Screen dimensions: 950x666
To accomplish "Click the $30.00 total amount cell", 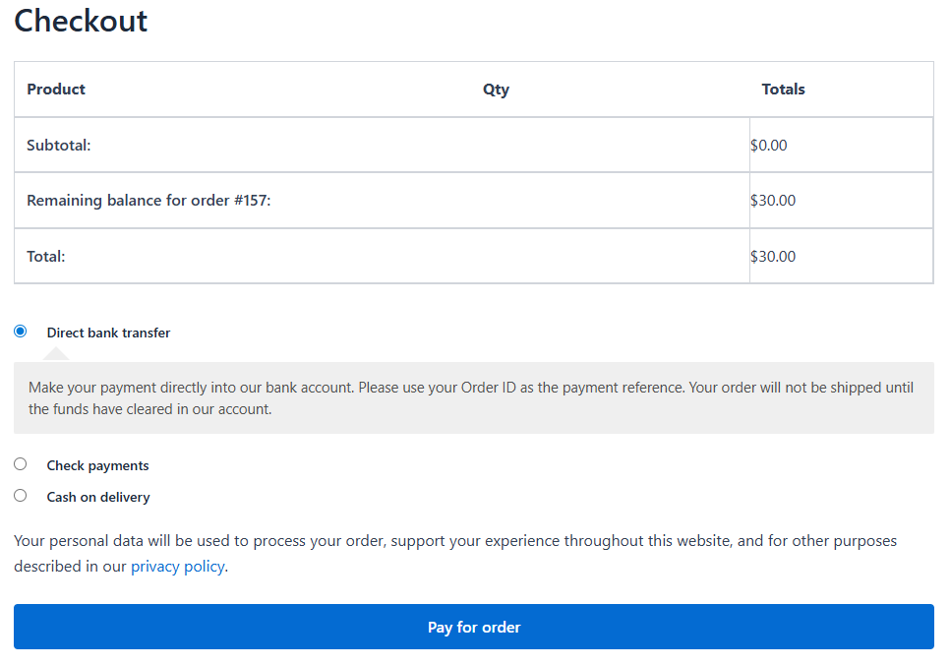I will pos(773,256).
